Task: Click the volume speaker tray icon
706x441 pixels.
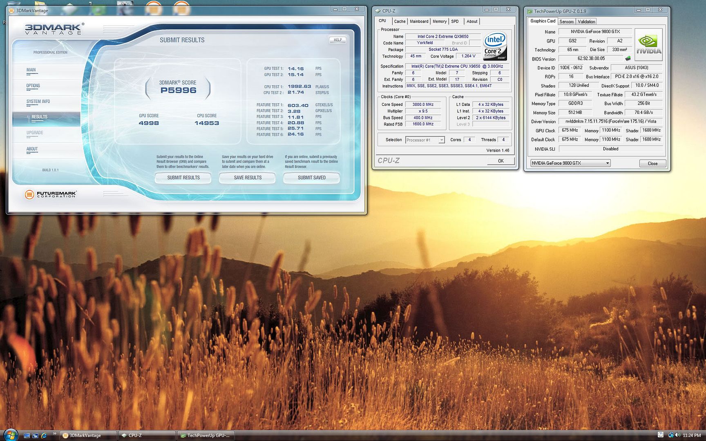Action: 677,435
